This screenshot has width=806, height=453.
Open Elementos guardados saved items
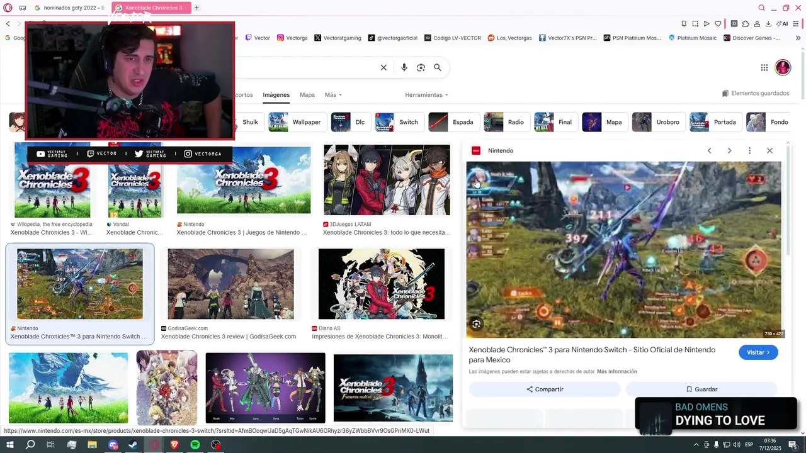point(756,93)
